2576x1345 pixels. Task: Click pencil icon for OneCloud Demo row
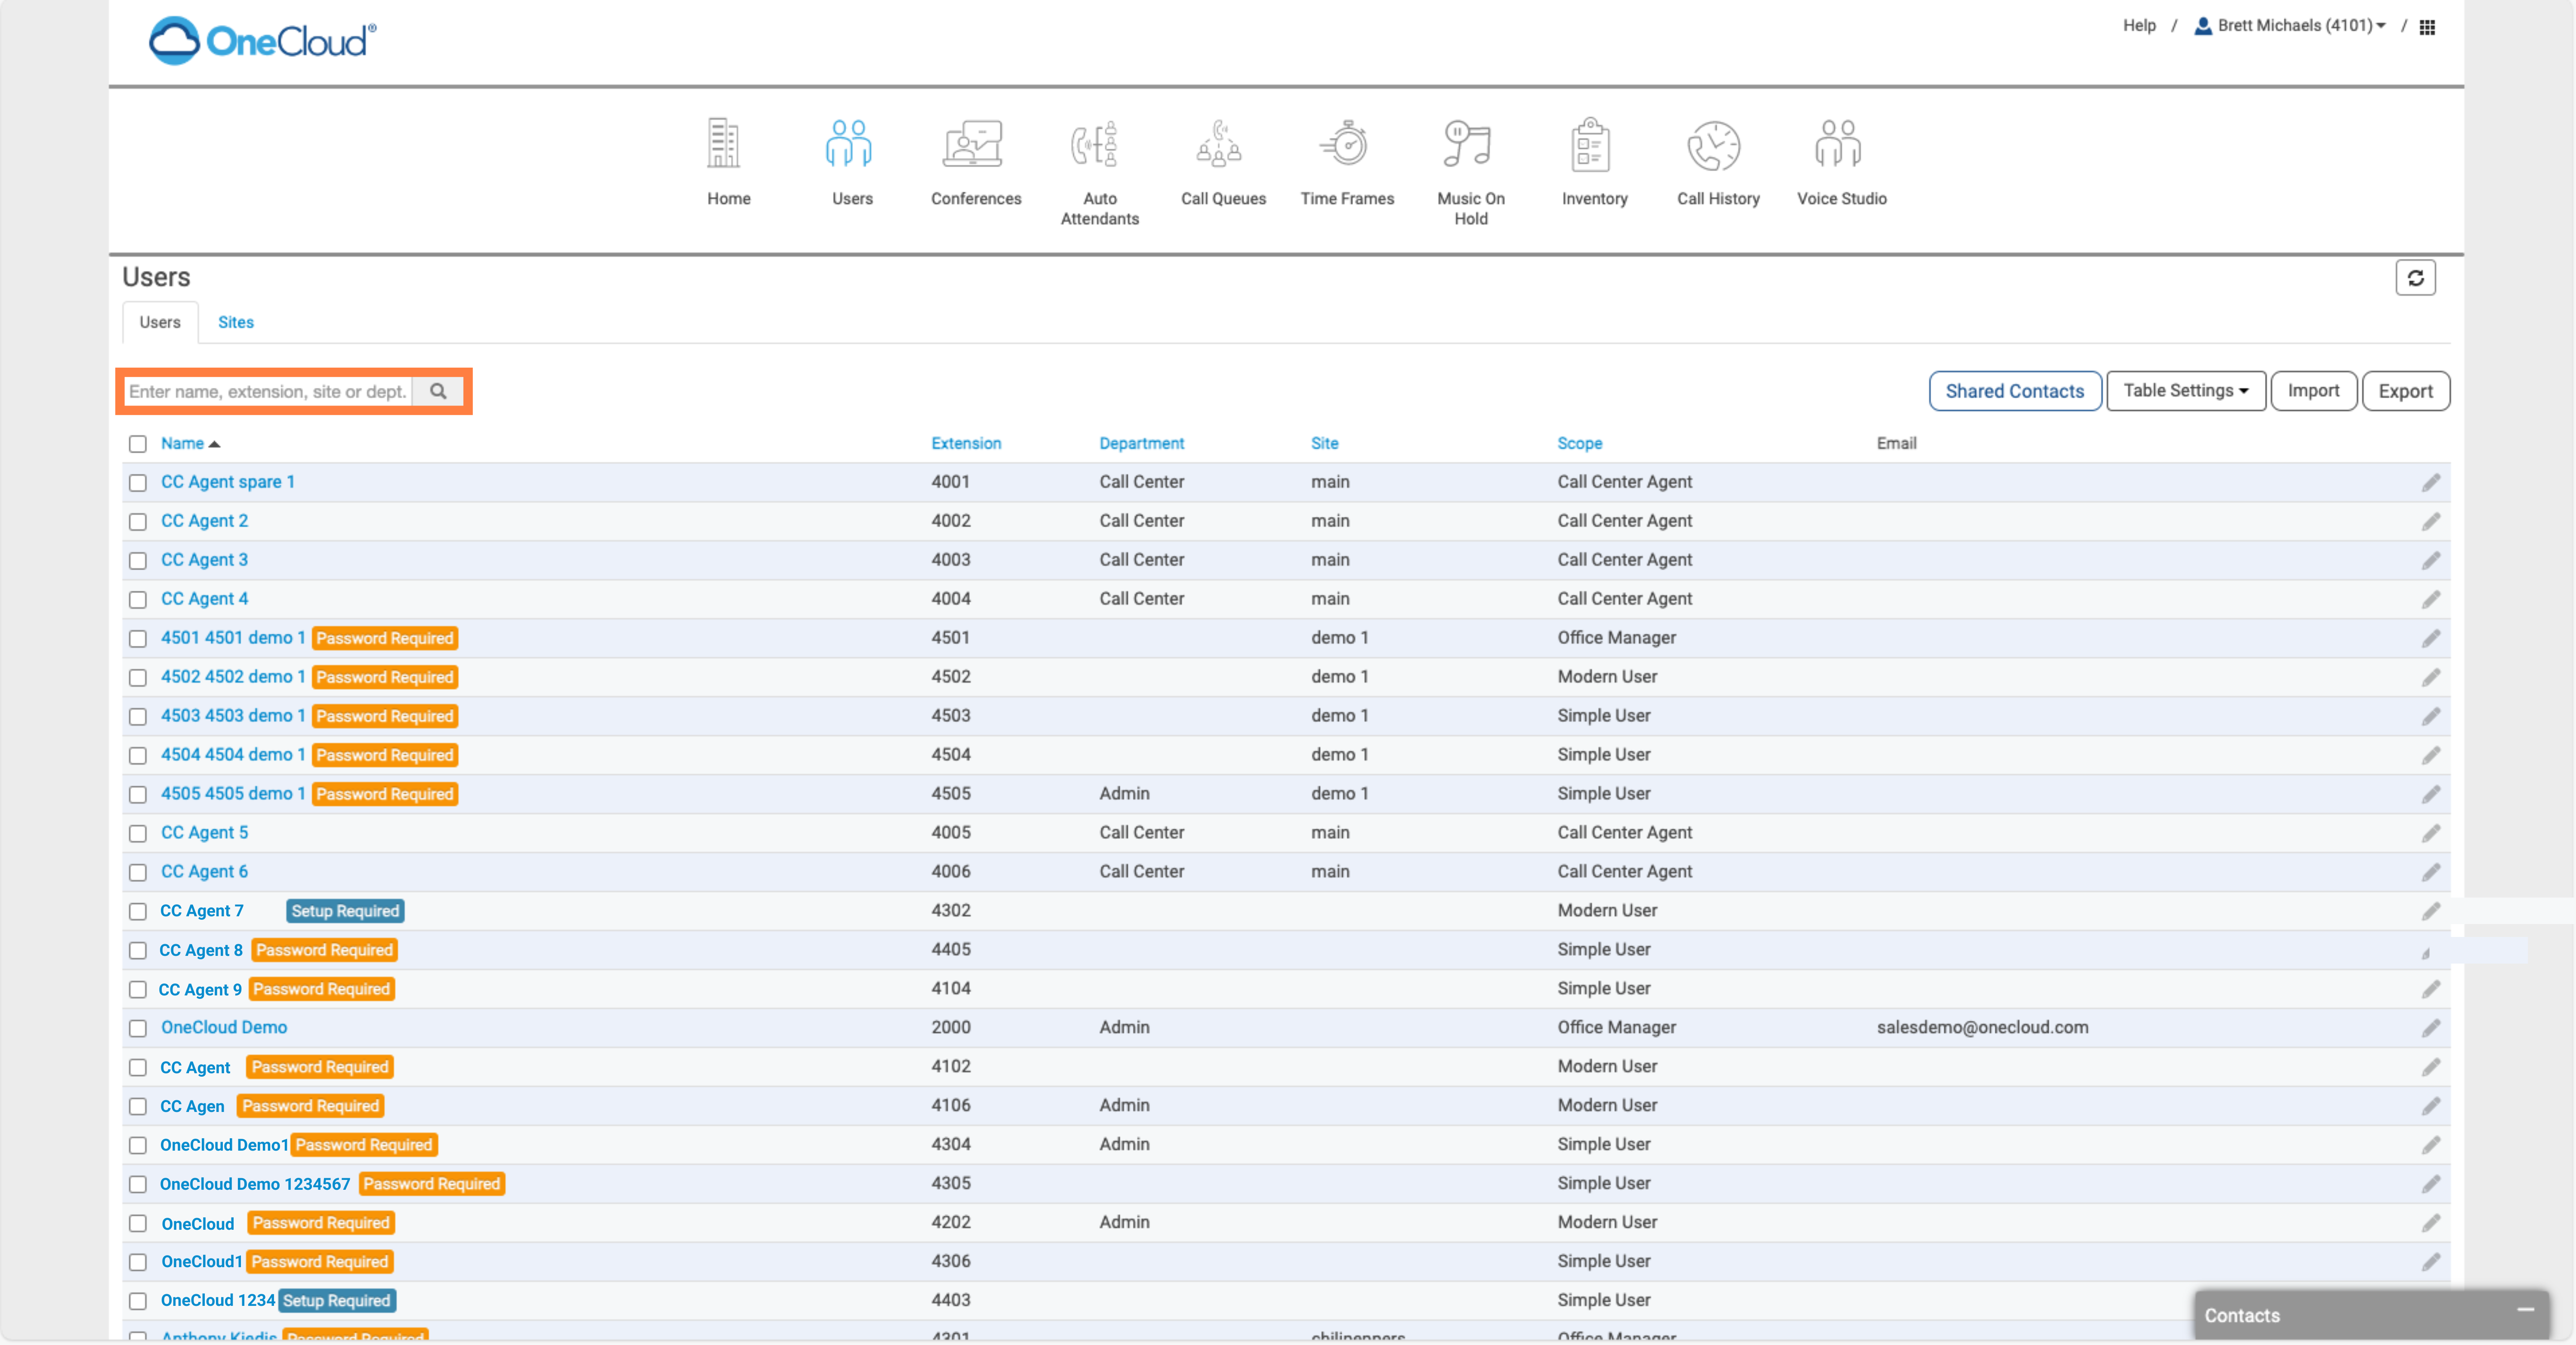[x=2431, y=1028]
